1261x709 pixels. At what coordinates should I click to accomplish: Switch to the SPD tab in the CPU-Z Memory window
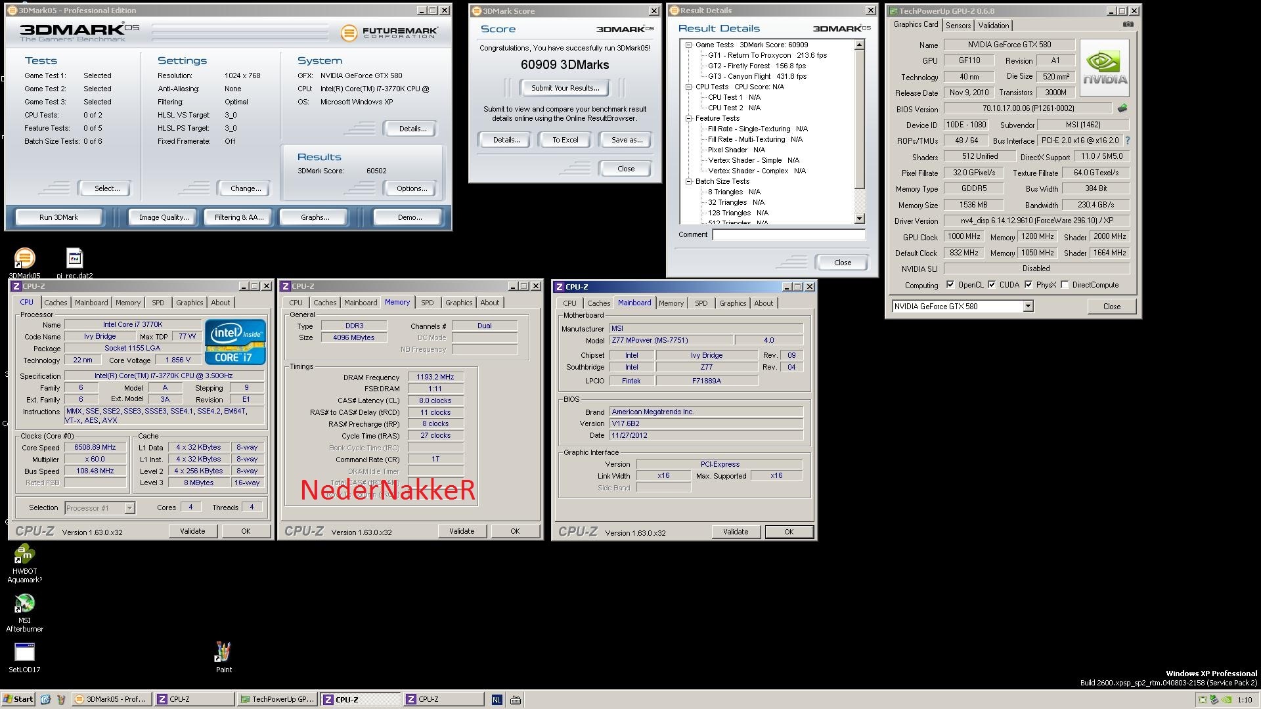427,303
